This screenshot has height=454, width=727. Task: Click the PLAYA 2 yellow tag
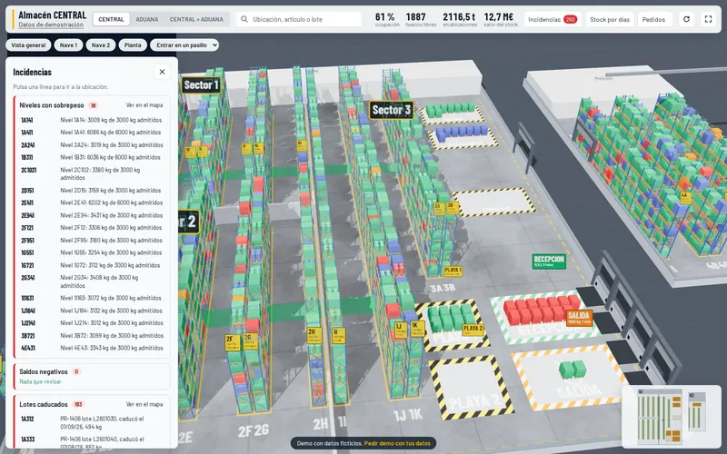click(x=473, y=329)
